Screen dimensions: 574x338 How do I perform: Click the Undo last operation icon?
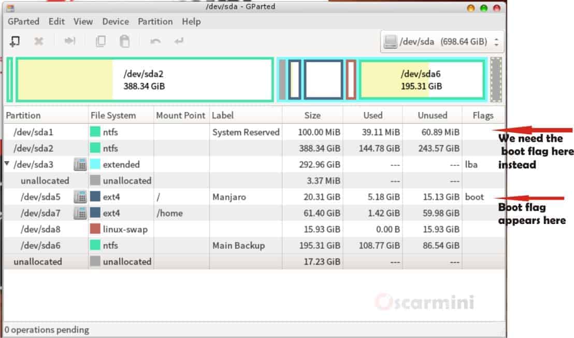click(155, 41)
